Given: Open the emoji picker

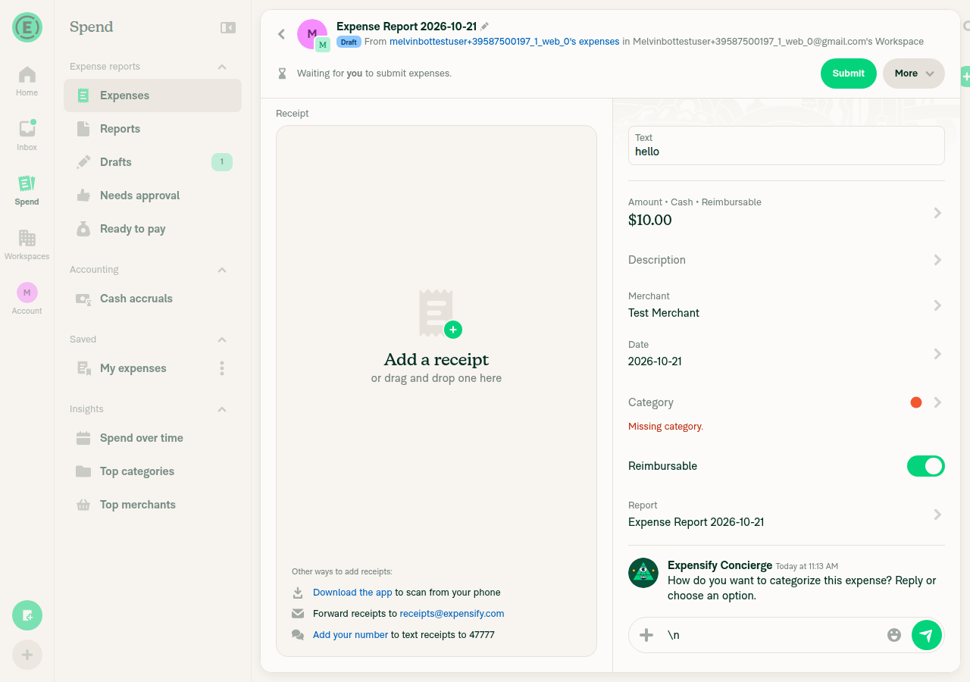Looking at the screenshot, I should (894, 635).
